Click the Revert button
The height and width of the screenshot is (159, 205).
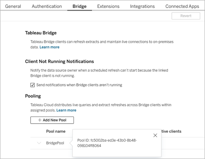(186, 16)
